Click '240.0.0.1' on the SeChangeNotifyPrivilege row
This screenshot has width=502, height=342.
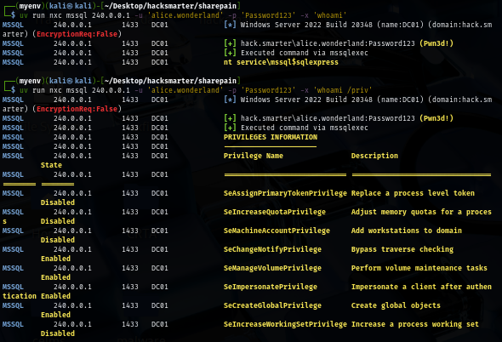tap(72, 249)
